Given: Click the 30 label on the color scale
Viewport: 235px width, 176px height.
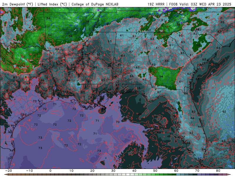Looking at the screenshot, I should [x=113, y=171].
